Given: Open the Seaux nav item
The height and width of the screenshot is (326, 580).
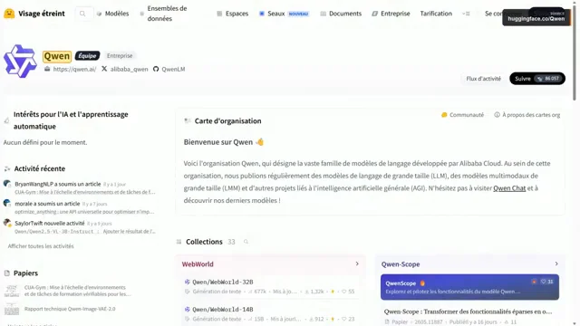Looking at the screenshot, I should pos(284,14).
